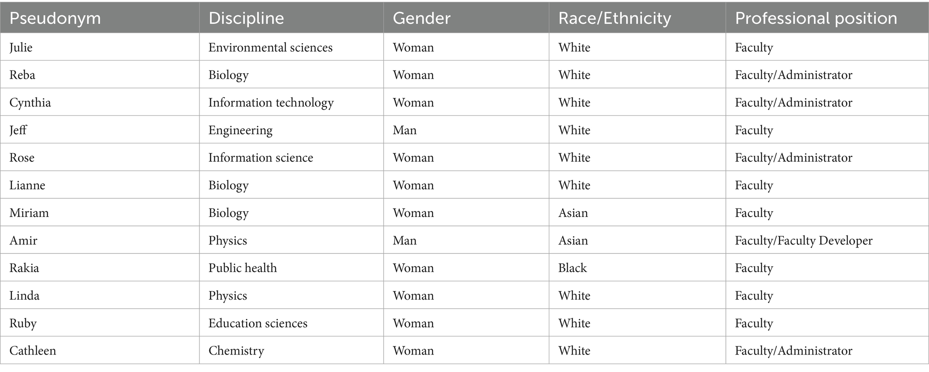Click the Public health cell

(x=292, y=268)
